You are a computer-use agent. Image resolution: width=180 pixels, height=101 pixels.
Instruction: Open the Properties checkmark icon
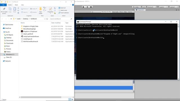coord(50,9)
